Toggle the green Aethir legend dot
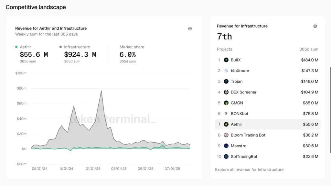Screen dimensions: 331x186 (x=16, y=47)
